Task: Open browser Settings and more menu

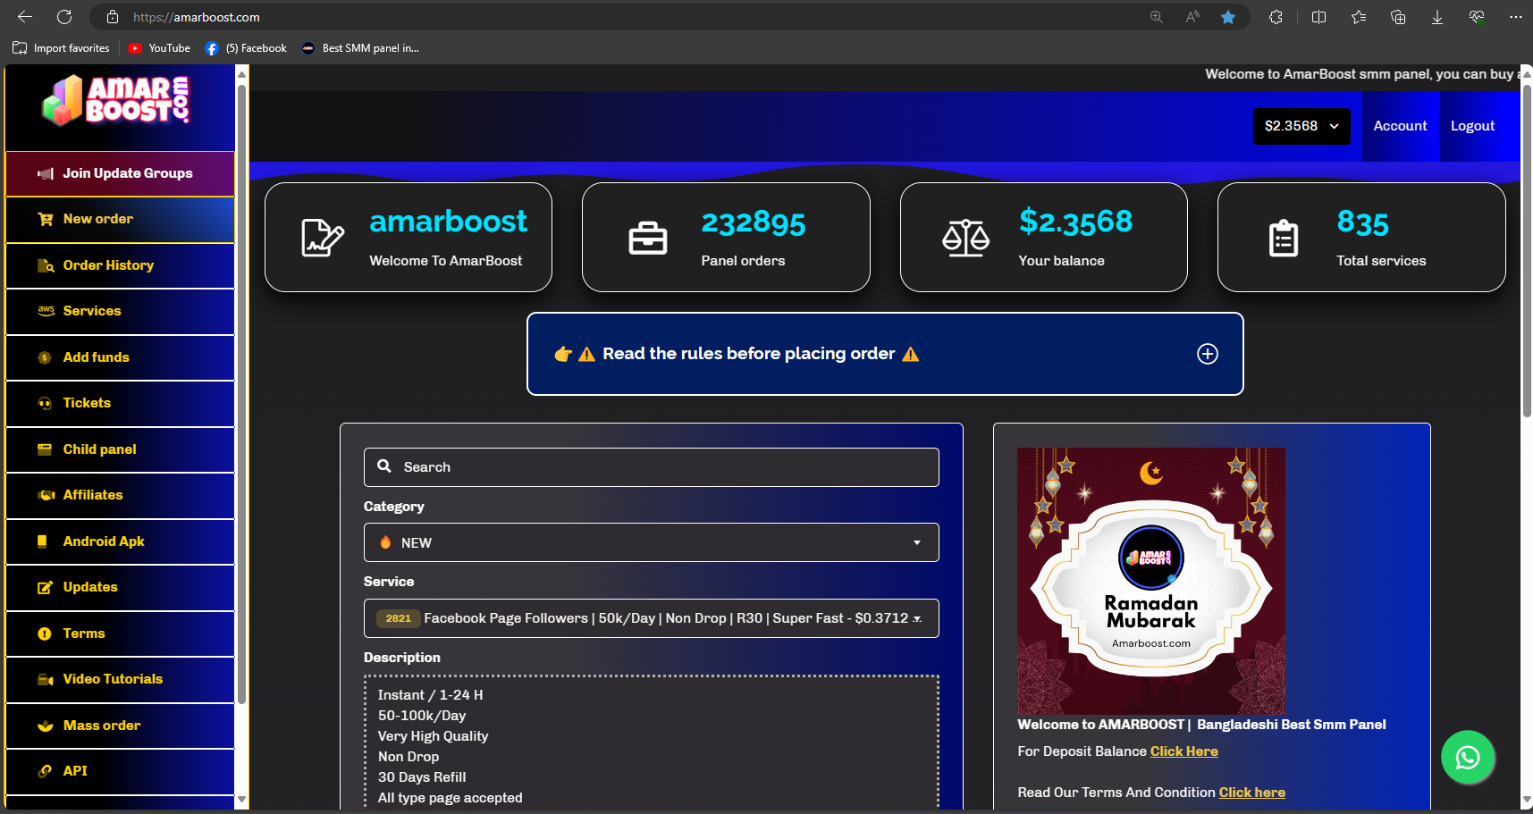Action: (x=1516, y=17)
